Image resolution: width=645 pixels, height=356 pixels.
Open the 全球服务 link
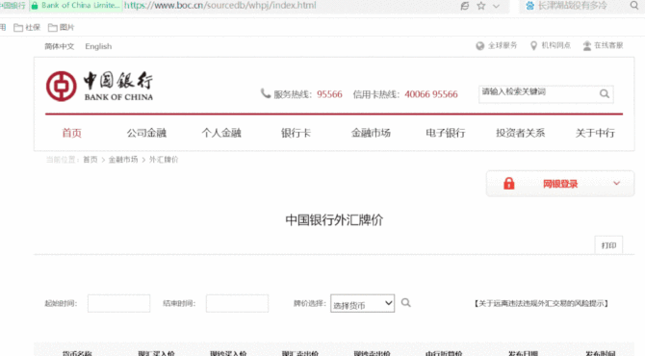(x=503, y=45)
